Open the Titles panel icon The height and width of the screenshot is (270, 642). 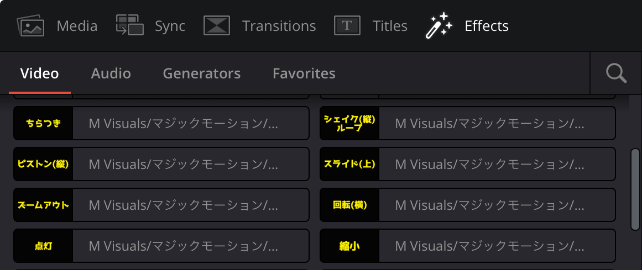(x=347, y=26)
